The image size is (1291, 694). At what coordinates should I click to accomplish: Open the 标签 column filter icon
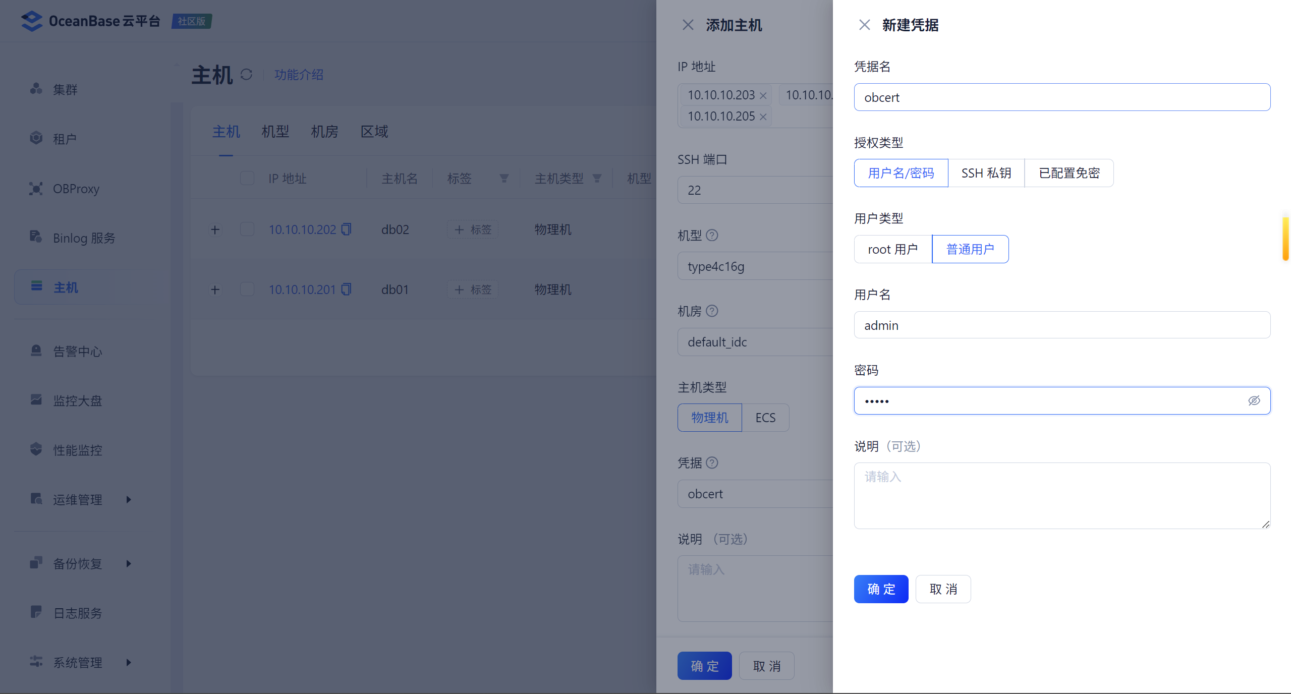tap(503, 178)
